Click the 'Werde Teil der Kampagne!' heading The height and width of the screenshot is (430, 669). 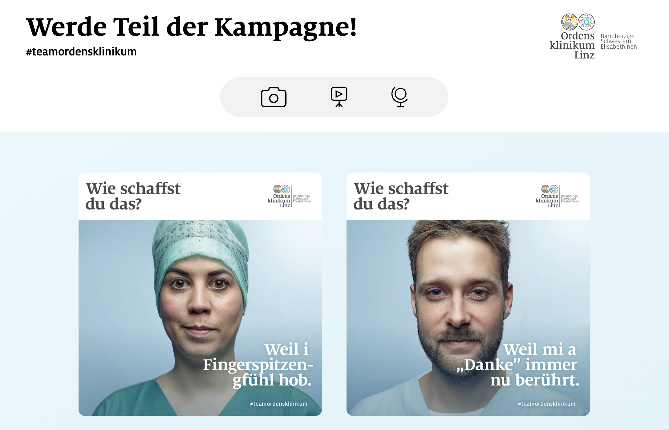click(191, 28)
